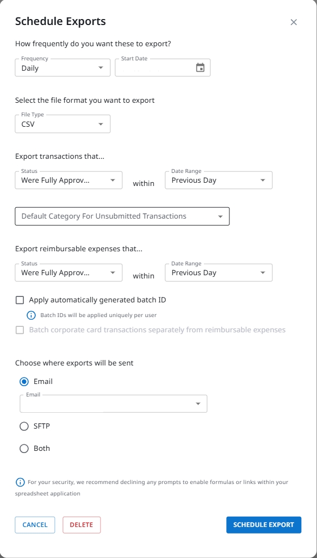317x558 pixels.
Task: Click the Schedule Export button
Action: [x=264, y=525]
